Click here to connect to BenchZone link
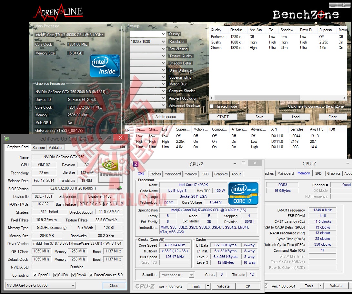Viewport: 352px width, 294px height. click(x=316, y=106)
